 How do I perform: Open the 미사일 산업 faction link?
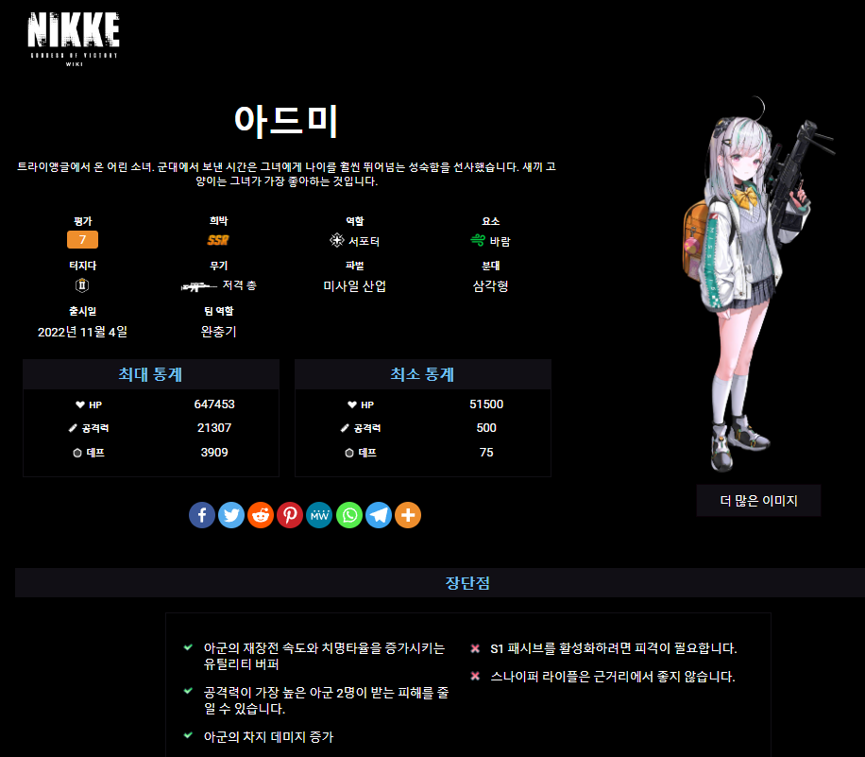[355, 286]
